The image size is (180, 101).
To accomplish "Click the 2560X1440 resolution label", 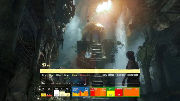I will tap(121, 75).
